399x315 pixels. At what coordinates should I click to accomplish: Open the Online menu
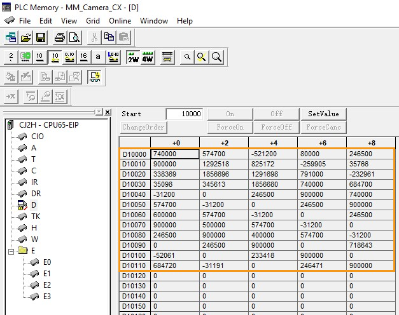[120, 20]
